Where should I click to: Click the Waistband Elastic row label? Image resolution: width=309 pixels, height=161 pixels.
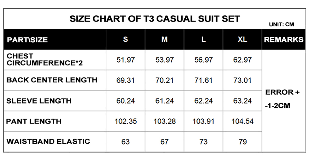[48, 141]
